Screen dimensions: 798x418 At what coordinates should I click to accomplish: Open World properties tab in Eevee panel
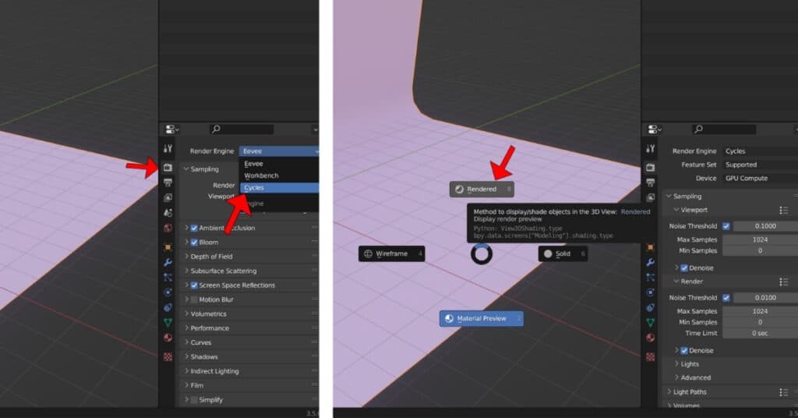point(168,228)
